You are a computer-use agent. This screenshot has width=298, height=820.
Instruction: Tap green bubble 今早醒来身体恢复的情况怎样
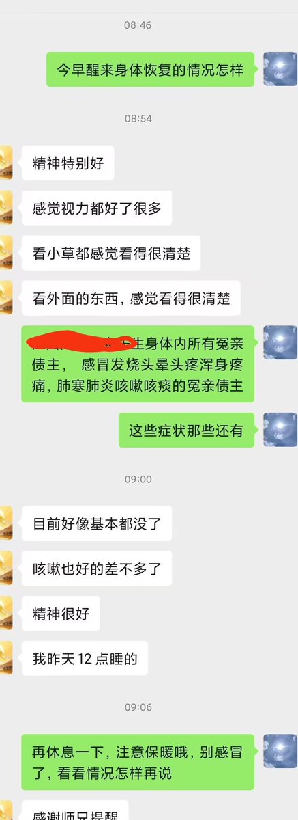(x=151, y=70)
